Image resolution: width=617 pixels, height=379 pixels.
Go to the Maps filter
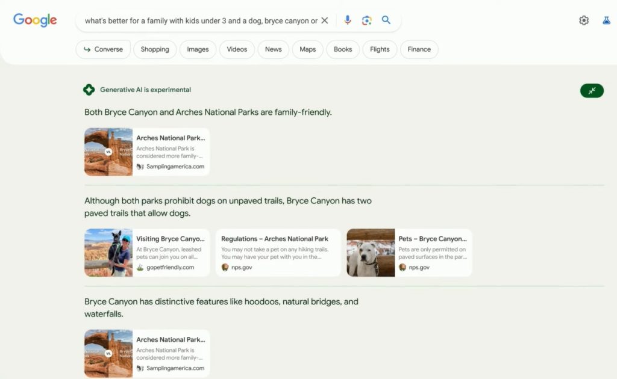(x=307, y=49)
